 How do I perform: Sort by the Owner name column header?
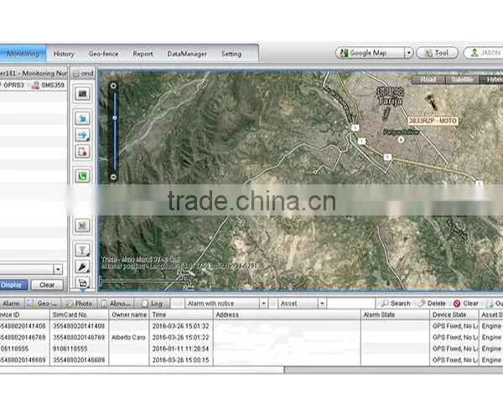click(129, 315)
